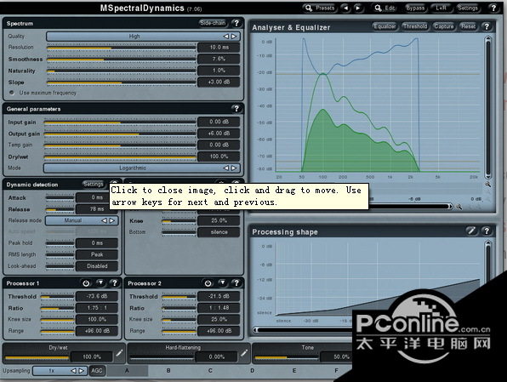The width and height of the screenshot is (507, 382).
Task: Enable Use maximum frequency option
Action: click(x=12, y=93)
